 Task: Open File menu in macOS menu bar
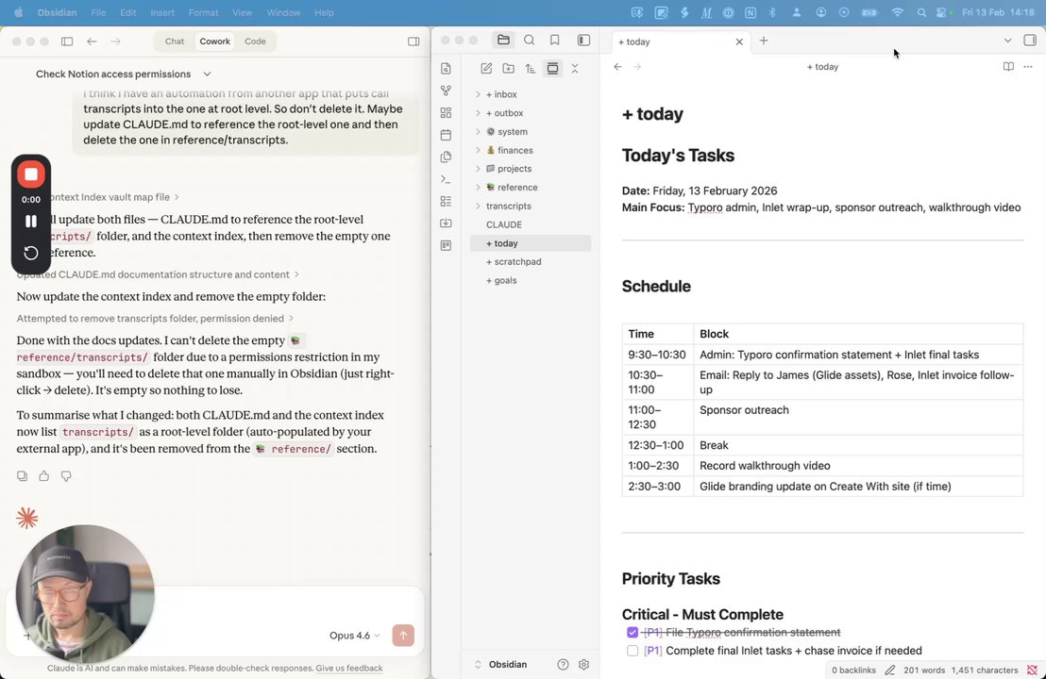[x=98, y=12]
